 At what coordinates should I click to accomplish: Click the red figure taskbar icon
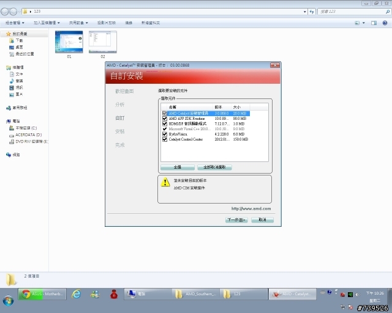click(114, 294)
